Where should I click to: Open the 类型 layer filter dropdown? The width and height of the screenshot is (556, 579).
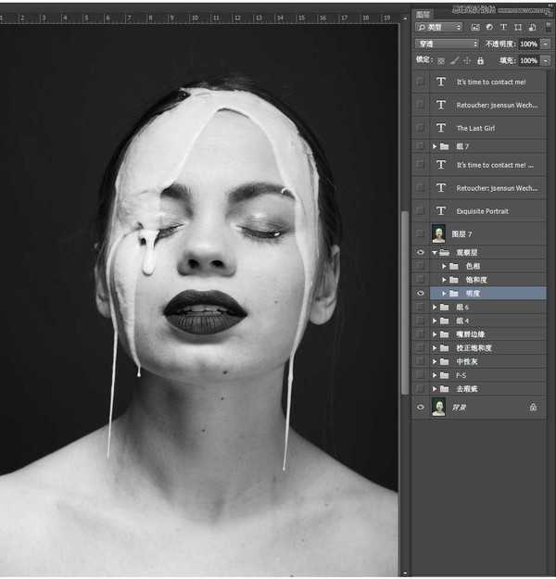point(440,28)
